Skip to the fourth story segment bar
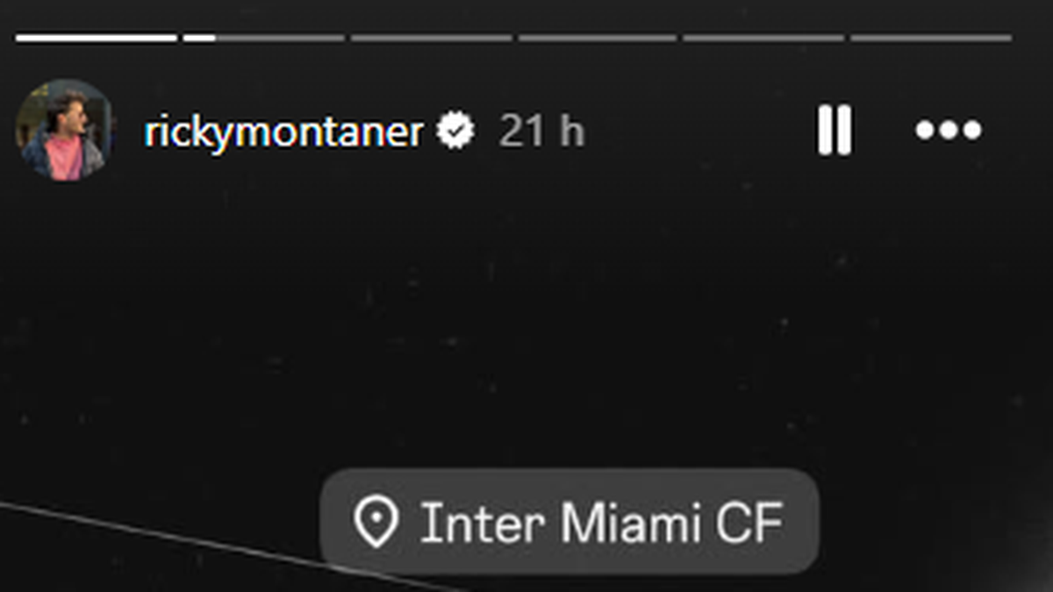 598,38
